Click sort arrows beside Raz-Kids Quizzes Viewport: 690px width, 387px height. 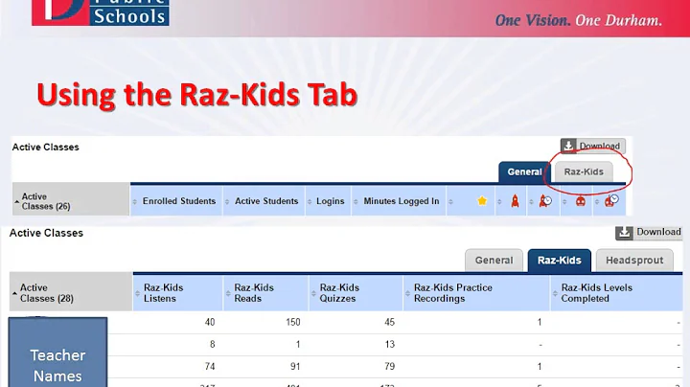click(313, 293)
